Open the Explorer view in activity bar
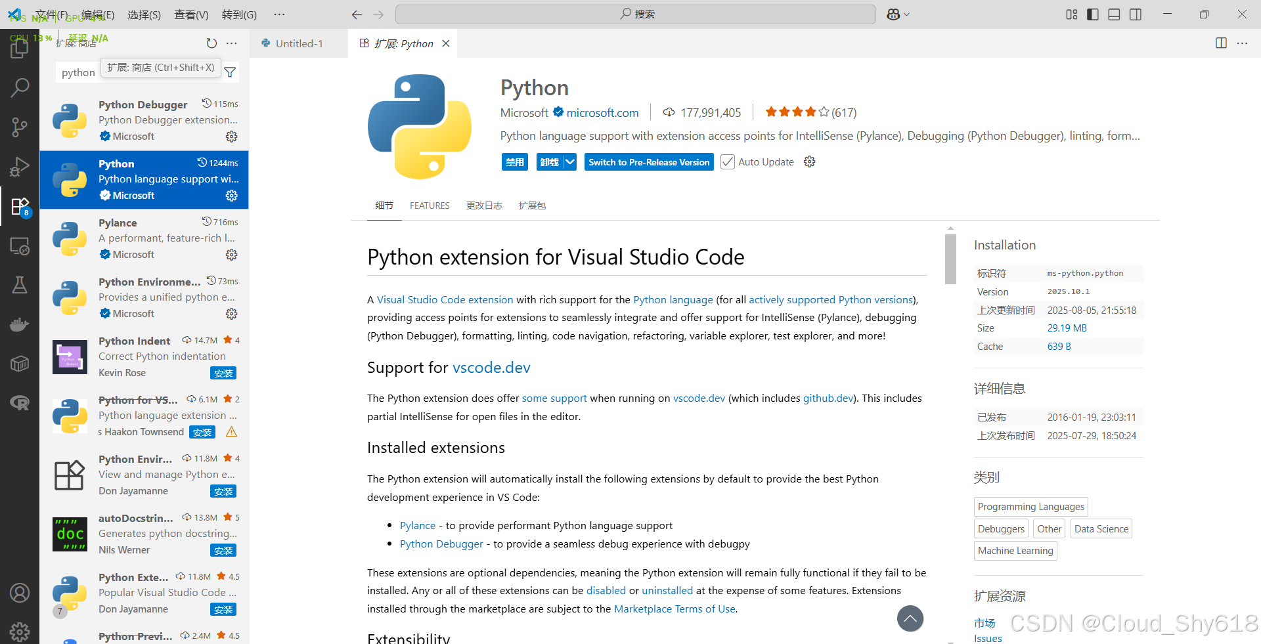The image size is (1261, 644). (20, 48)
